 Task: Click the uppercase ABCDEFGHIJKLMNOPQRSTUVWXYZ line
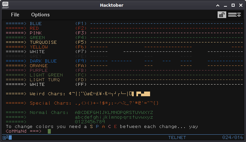[x=114, y=113]
